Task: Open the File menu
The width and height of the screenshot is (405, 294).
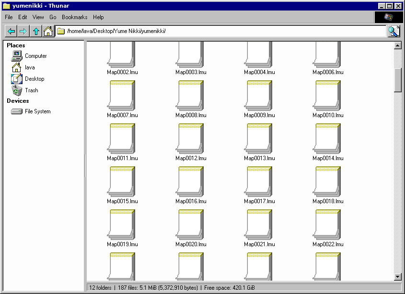Action: click(x=9, y=17)
